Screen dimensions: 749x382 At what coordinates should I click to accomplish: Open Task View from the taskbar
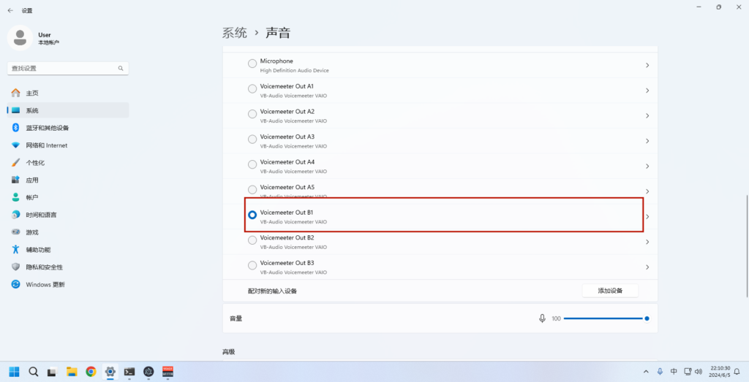(x=53, y=372)
